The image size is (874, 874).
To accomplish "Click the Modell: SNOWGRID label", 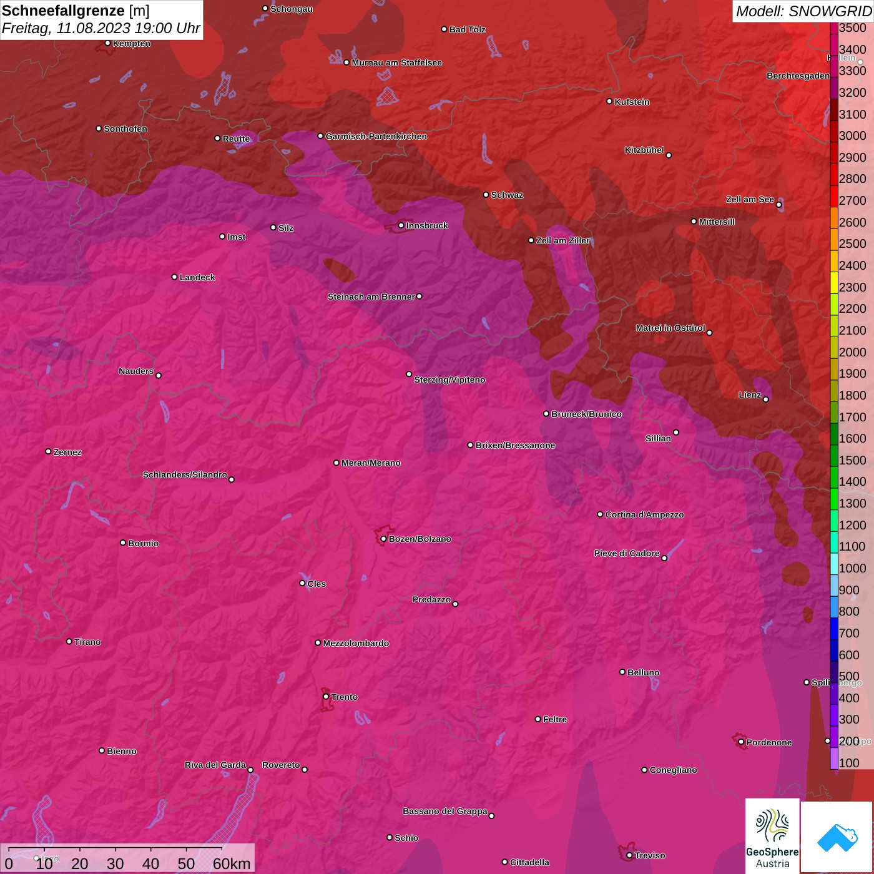I will pos(803,11).
